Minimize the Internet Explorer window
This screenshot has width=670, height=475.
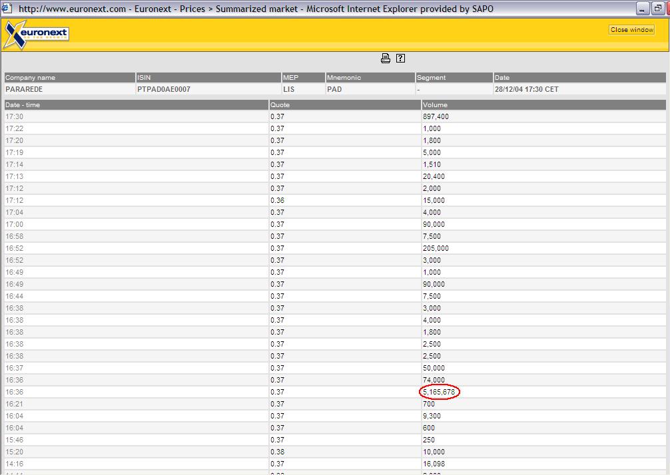[643, 9]
